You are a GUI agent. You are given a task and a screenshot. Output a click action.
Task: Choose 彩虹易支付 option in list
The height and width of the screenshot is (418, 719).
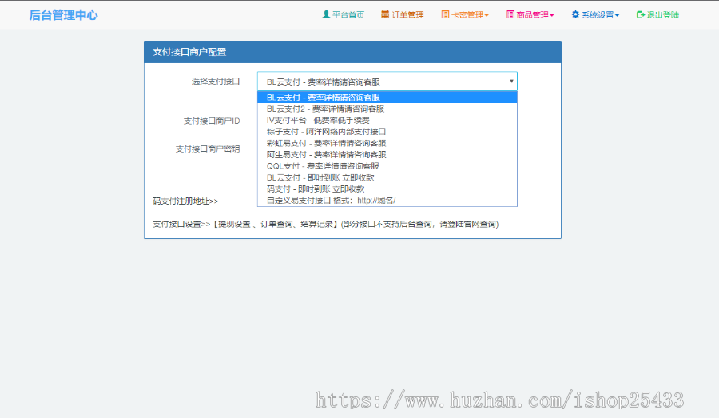tap(387, 143)
